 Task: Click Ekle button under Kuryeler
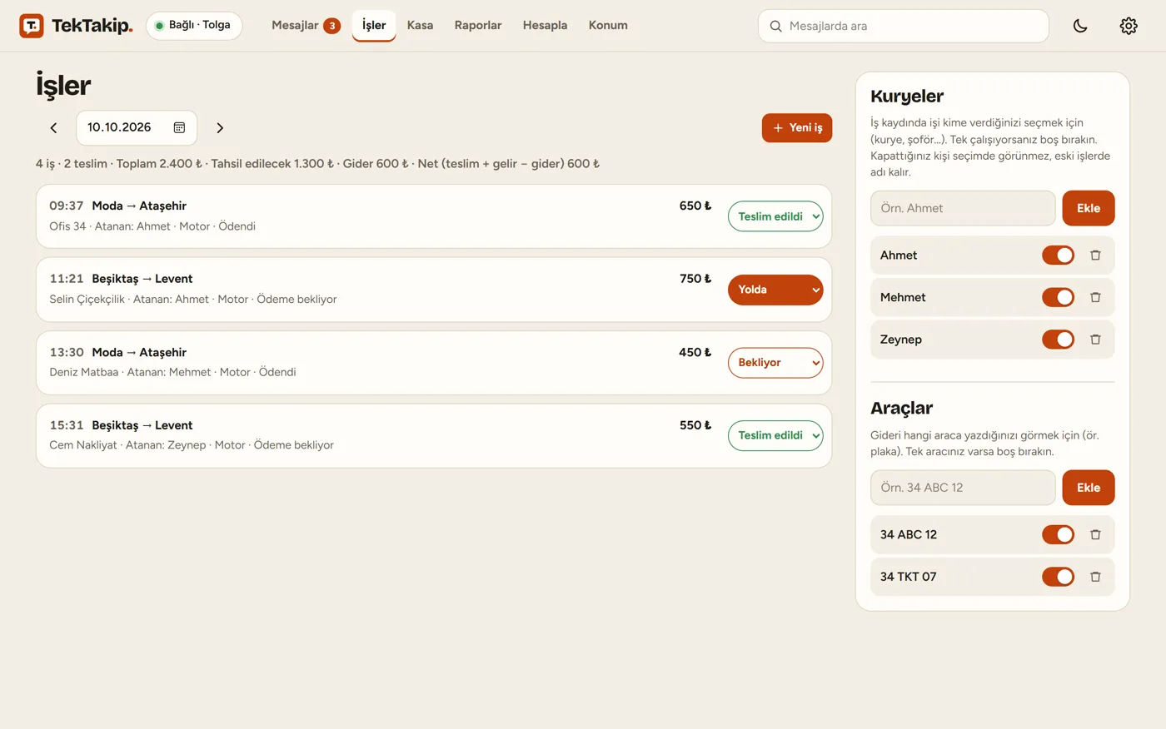[x=1089, y=208]
